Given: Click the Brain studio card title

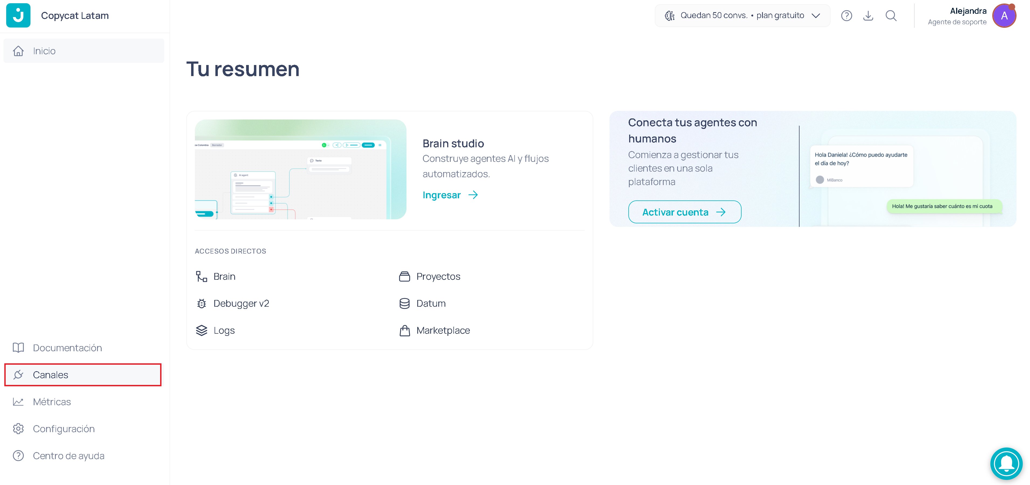Looking at the screenshot, I should tap(453, 144).
